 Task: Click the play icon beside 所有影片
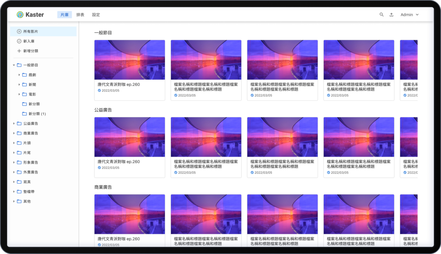click(x=19, y=32)
